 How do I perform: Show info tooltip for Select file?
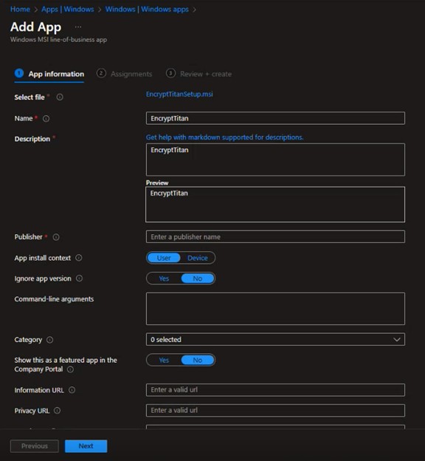[x=60, y=98]
